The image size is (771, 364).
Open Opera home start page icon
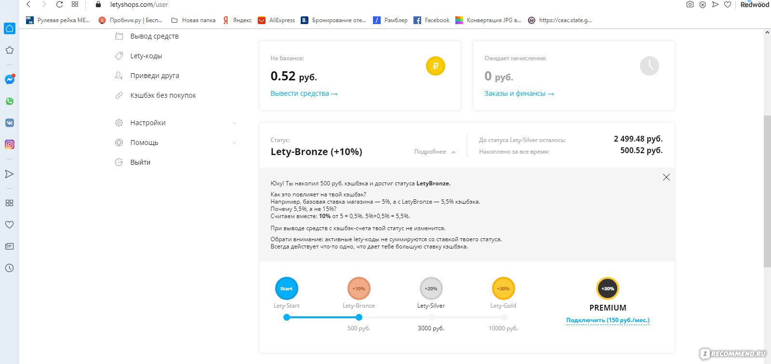10,28
